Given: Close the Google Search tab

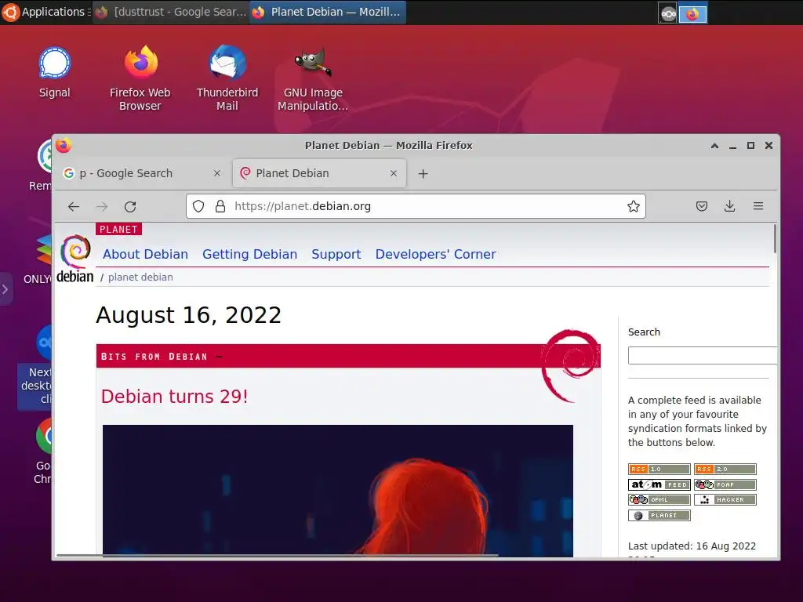Looking at the screenshot, I should pos(217,173).
